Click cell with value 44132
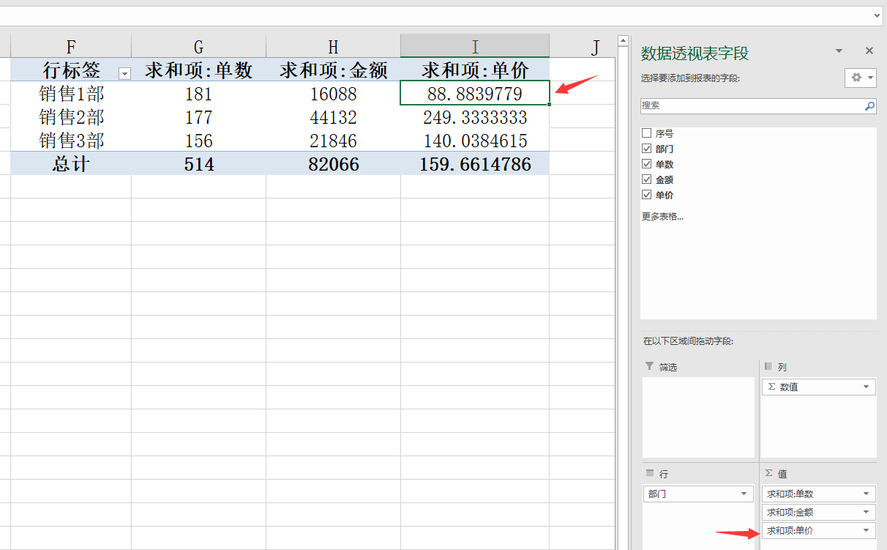The image size is (887, 550). click(334, 116)
